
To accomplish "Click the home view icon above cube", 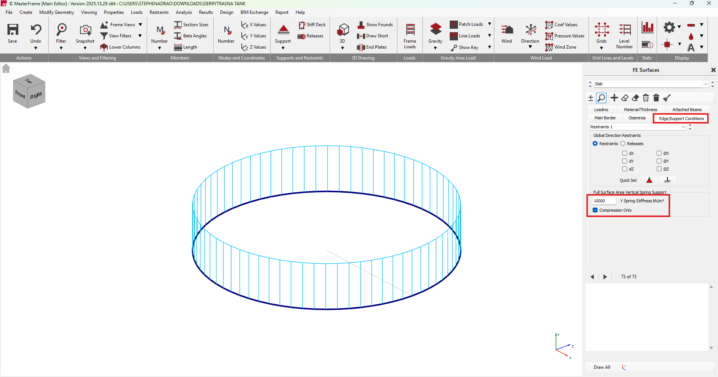I will tap(6, 68).
